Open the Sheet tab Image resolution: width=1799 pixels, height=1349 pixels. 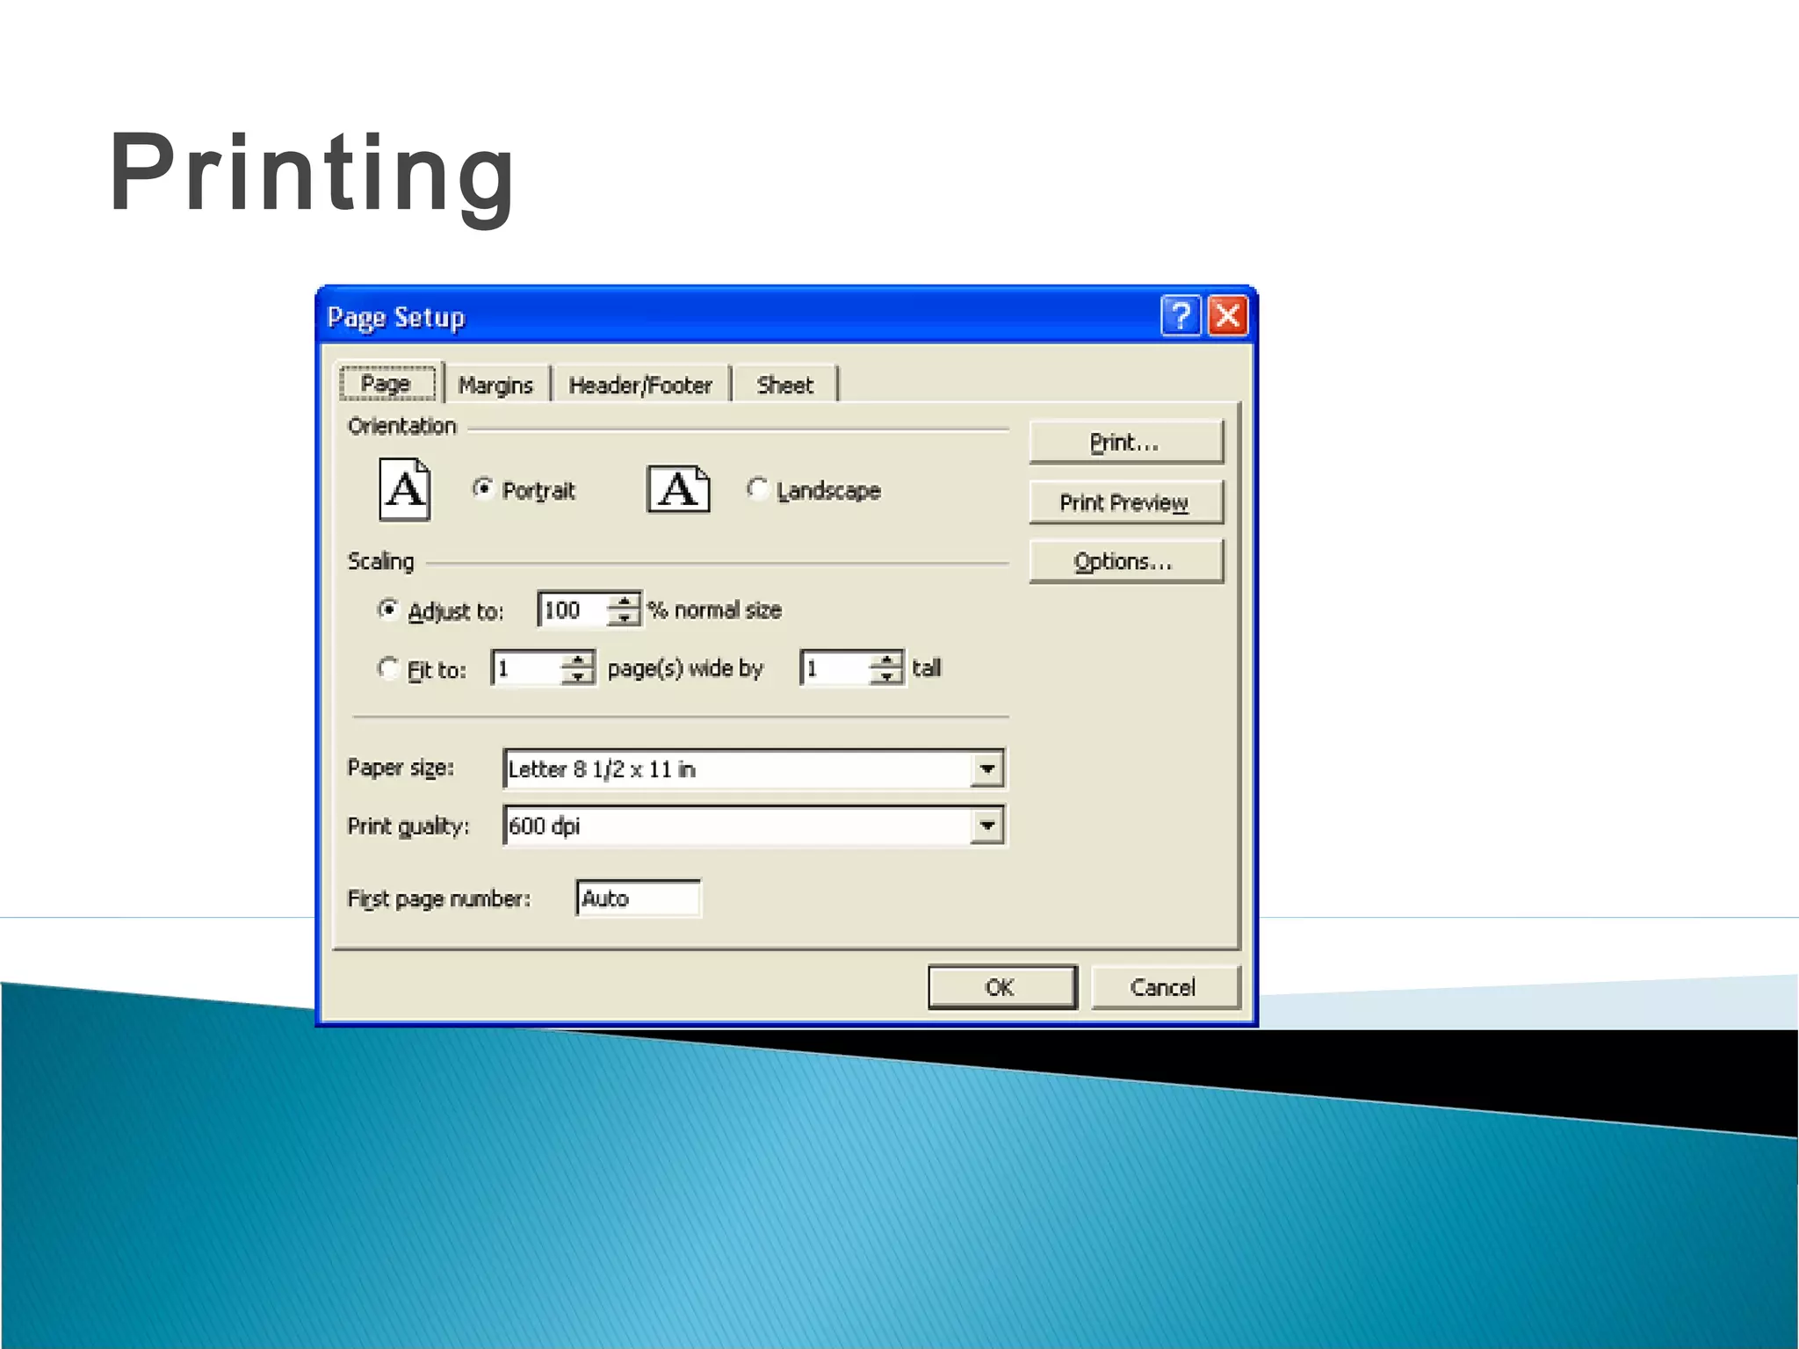point(784,386)
